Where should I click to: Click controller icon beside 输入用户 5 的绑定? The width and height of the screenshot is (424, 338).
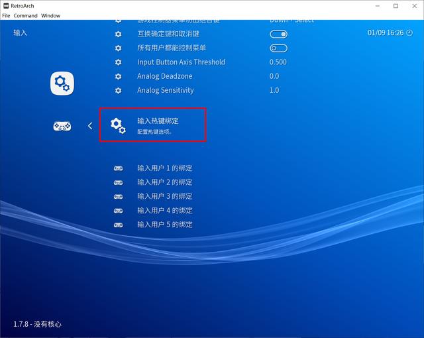(x=118, y=225)
